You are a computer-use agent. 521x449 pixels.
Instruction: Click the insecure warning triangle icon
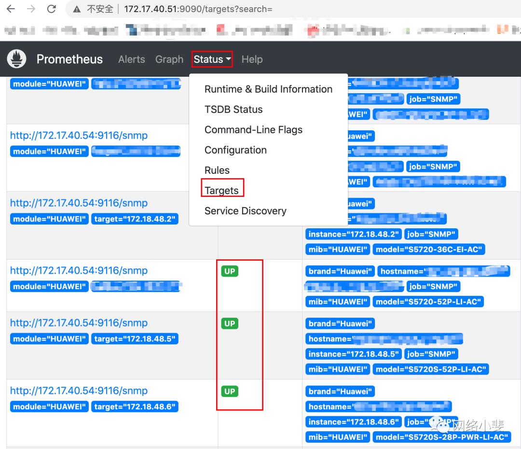click(x=76, y=9)
